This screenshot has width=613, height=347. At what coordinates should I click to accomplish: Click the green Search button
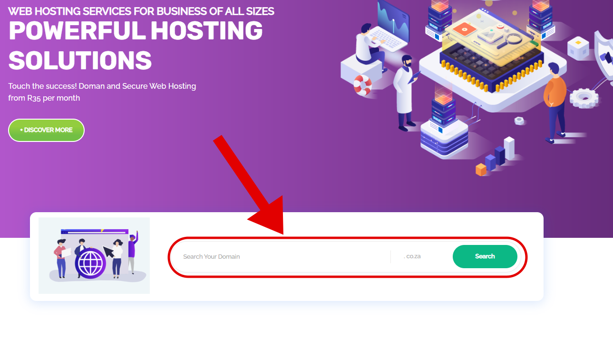coord(485,256)
